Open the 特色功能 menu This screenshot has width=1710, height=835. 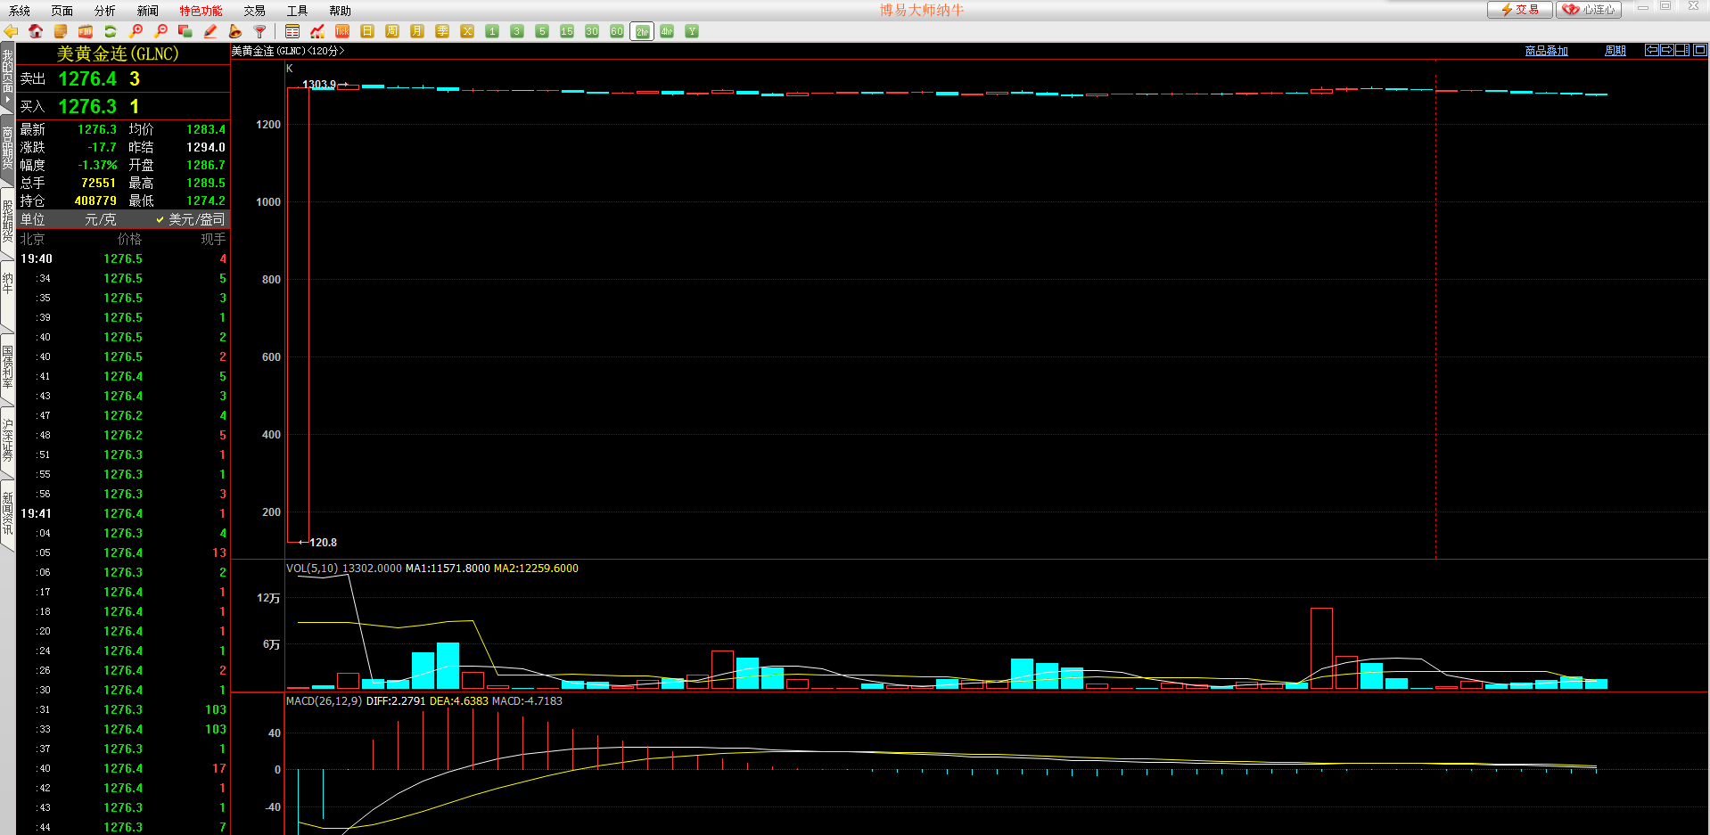pos(201,11)
